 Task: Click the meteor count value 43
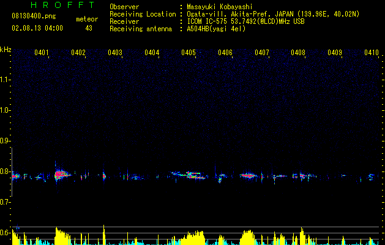coord(89,28)
